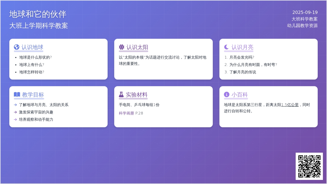Select the 认识地球 card heading
The image size is (327, 184).
32,47
